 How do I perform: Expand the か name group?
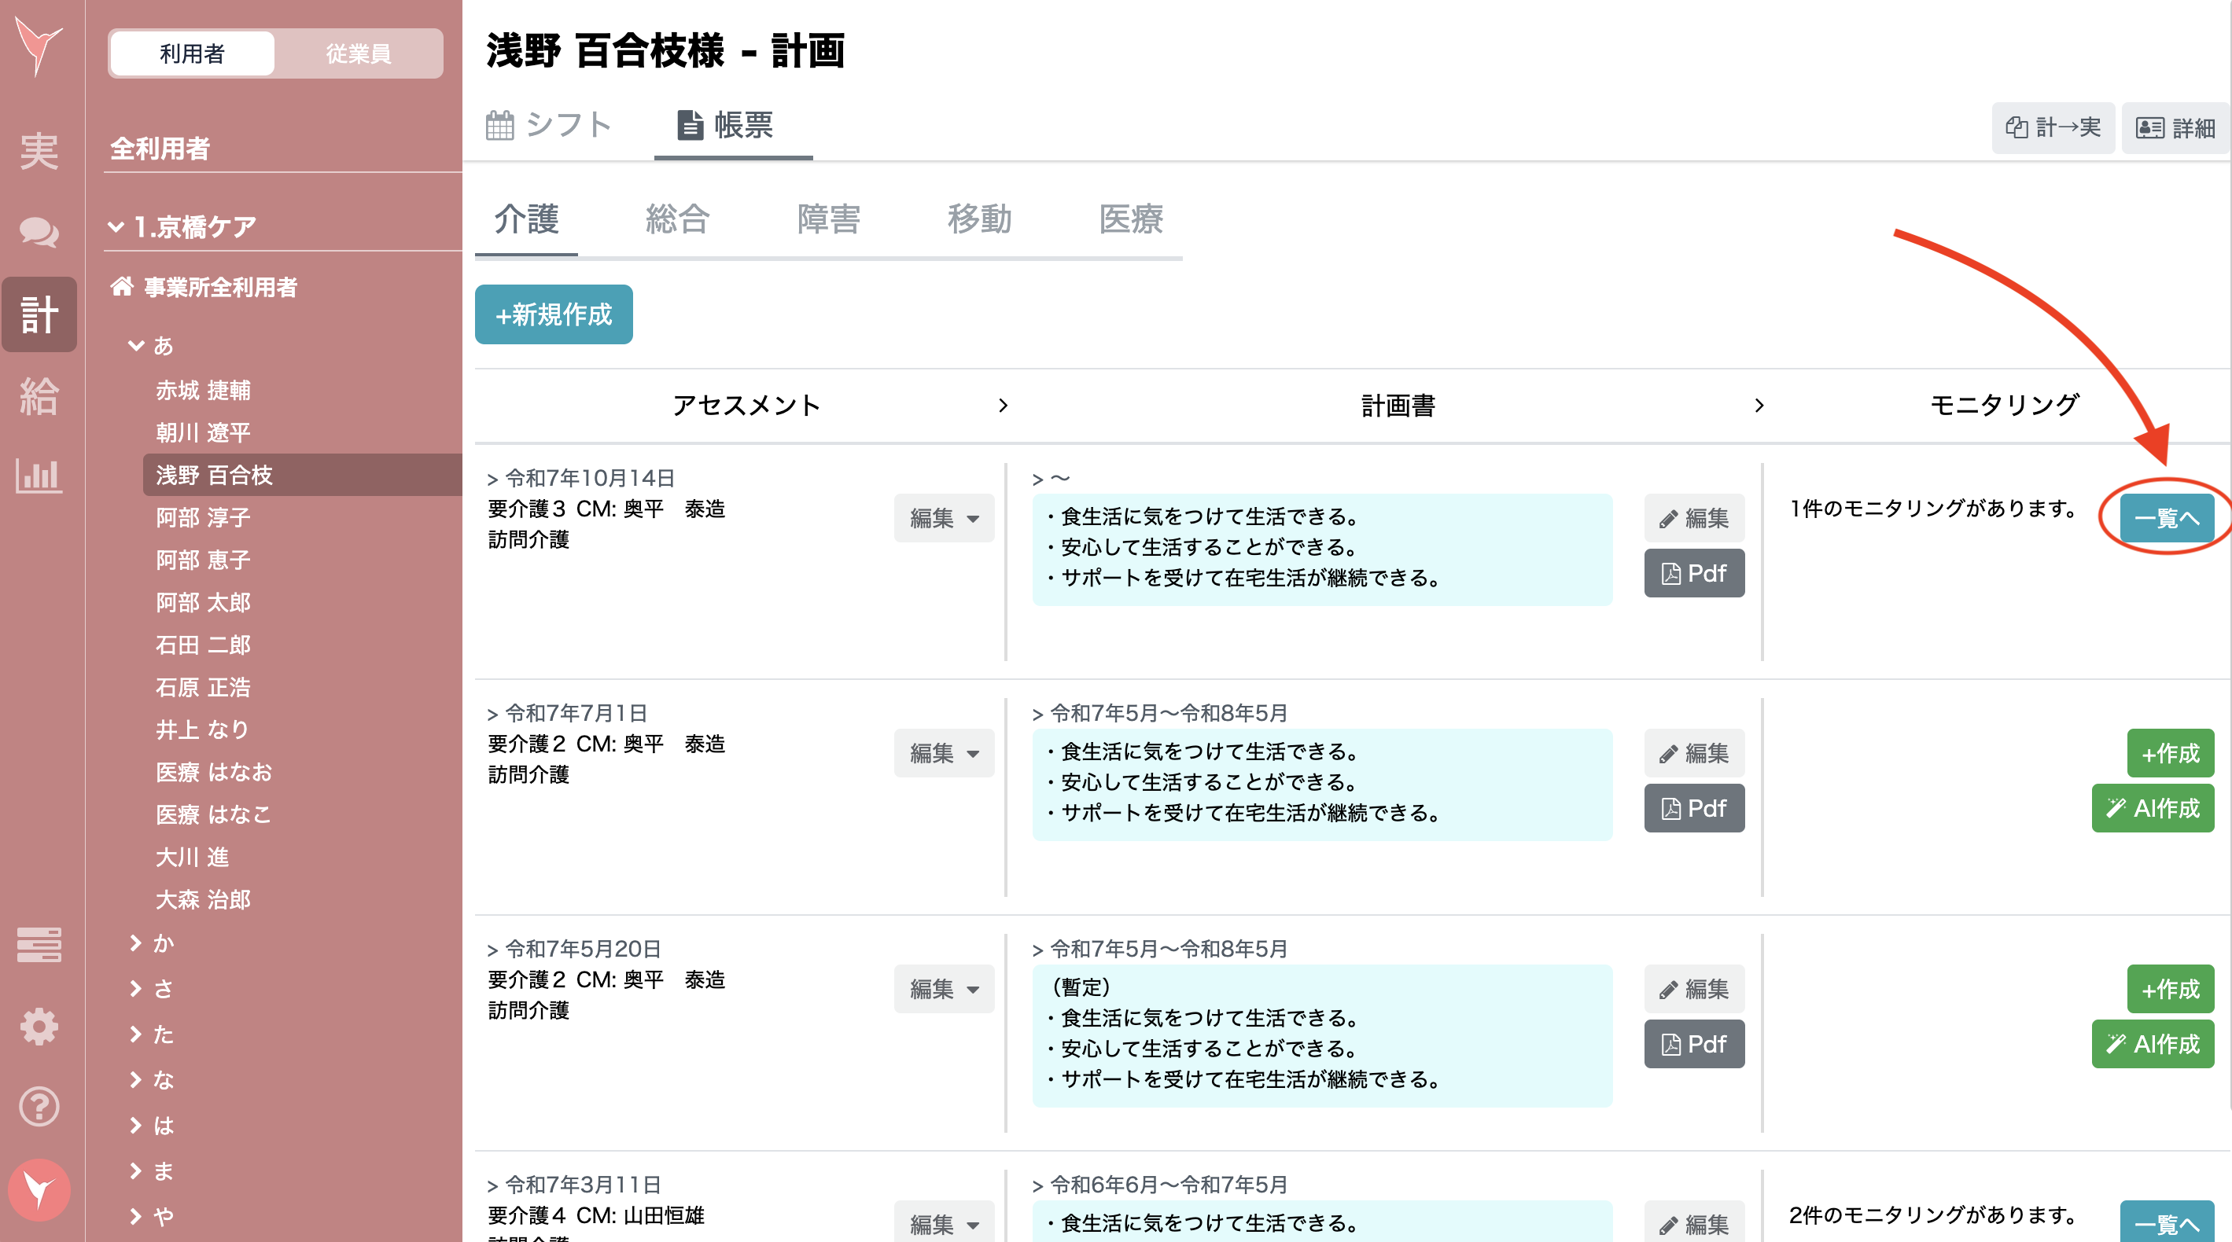tap(161, 943)
